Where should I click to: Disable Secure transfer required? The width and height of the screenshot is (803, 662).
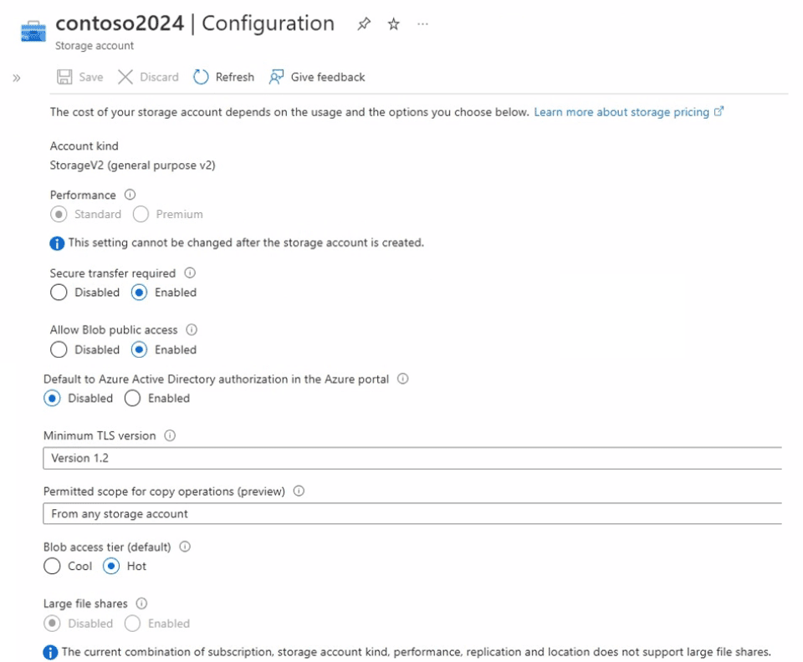(59, 293)
